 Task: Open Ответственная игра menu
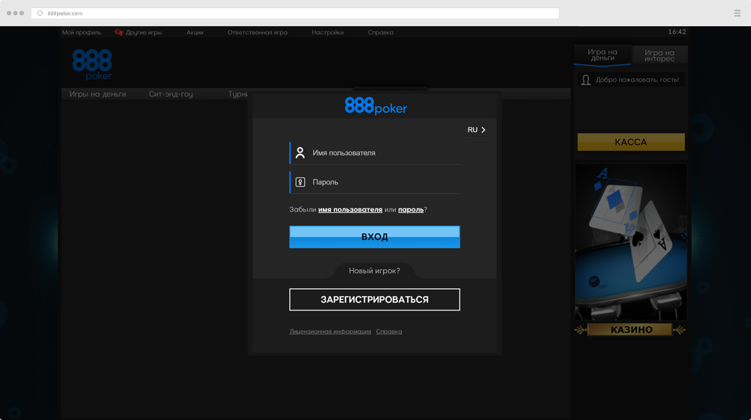point(257,32)
